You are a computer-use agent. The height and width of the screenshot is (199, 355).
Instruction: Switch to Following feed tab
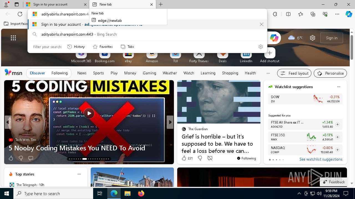click(59, 73)
